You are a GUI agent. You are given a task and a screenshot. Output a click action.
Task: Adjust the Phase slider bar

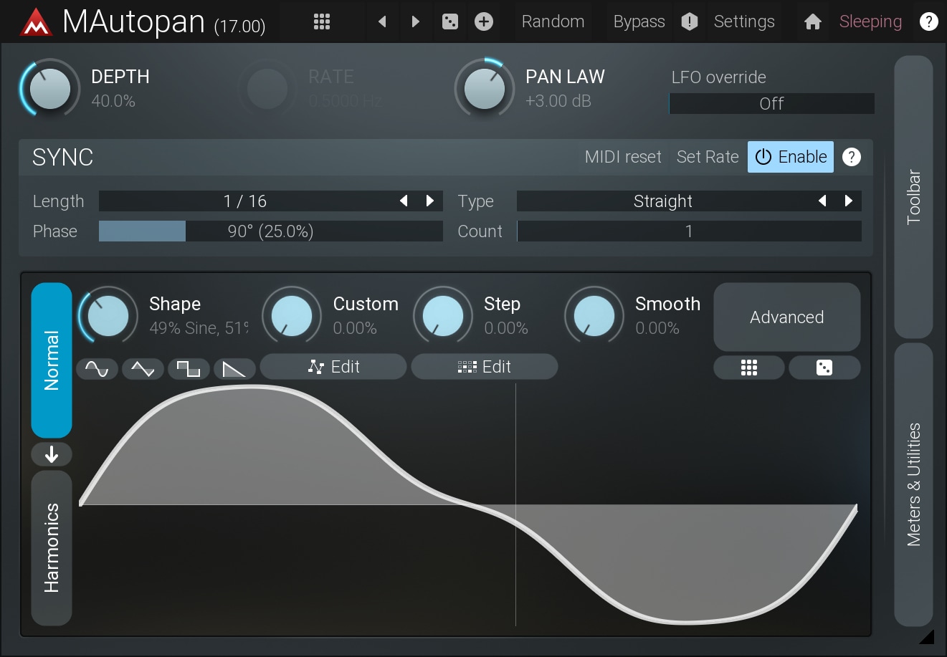270,231
